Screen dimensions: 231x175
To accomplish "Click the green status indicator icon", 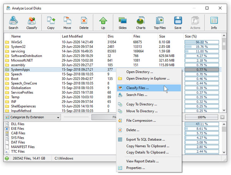I will 7,158.
